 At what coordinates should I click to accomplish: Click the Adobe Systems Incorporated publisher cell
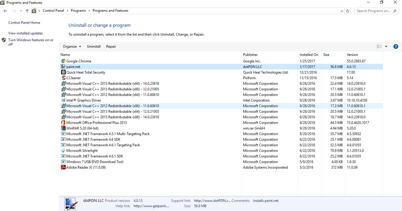point(265,167)
